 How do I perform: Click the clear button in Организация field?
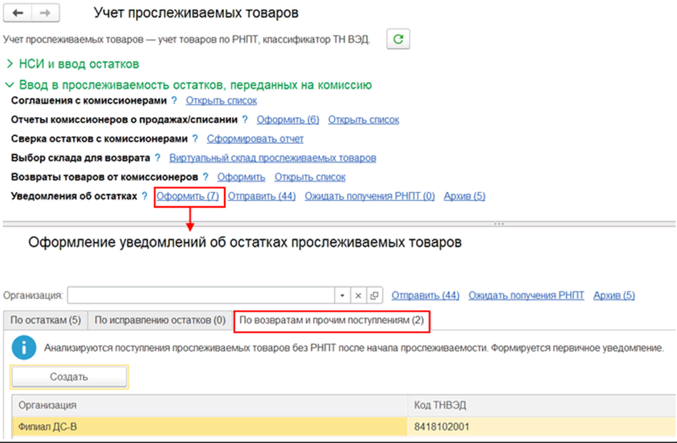coord(358,296)
